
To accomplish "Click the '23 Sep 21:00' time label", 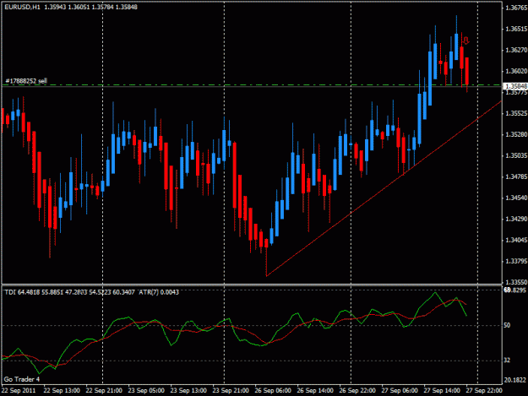I will click(231, 391).
